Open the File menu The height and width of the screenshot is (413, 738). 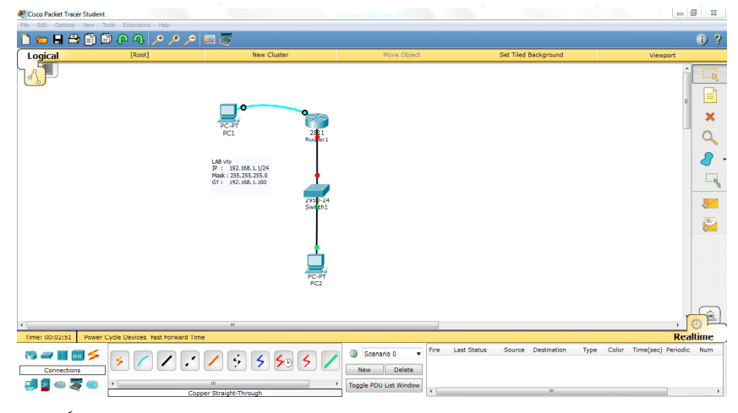point(25,25)
